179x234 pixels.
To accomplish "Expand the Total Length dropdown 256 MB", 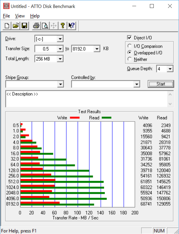I will (x=60, y=59).
